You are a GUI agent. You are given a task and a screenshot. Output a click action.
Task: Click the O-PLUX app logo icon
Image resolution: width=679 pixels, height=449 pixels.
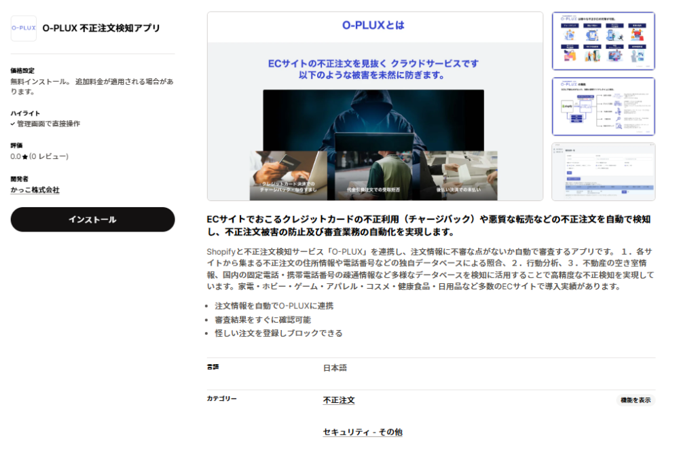[23, 28]
